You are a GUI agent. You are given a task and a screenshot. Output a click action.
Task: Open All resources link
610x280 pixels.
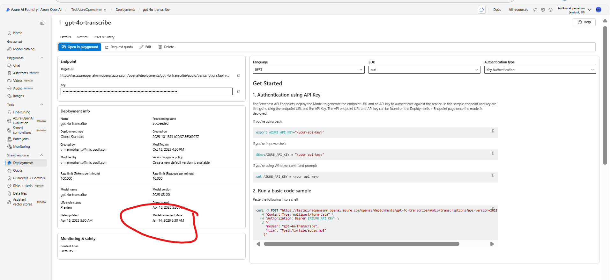(x=518, y=10)
